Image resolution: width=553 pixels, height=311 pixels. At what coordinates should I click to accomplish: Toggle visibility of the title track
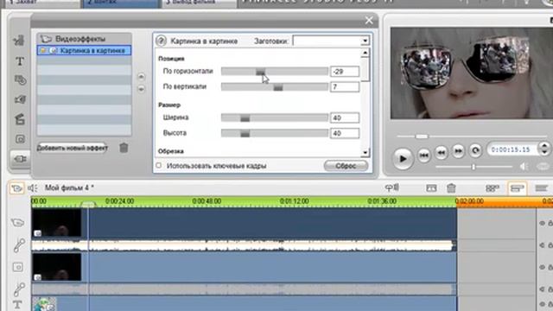pos(542,303)
